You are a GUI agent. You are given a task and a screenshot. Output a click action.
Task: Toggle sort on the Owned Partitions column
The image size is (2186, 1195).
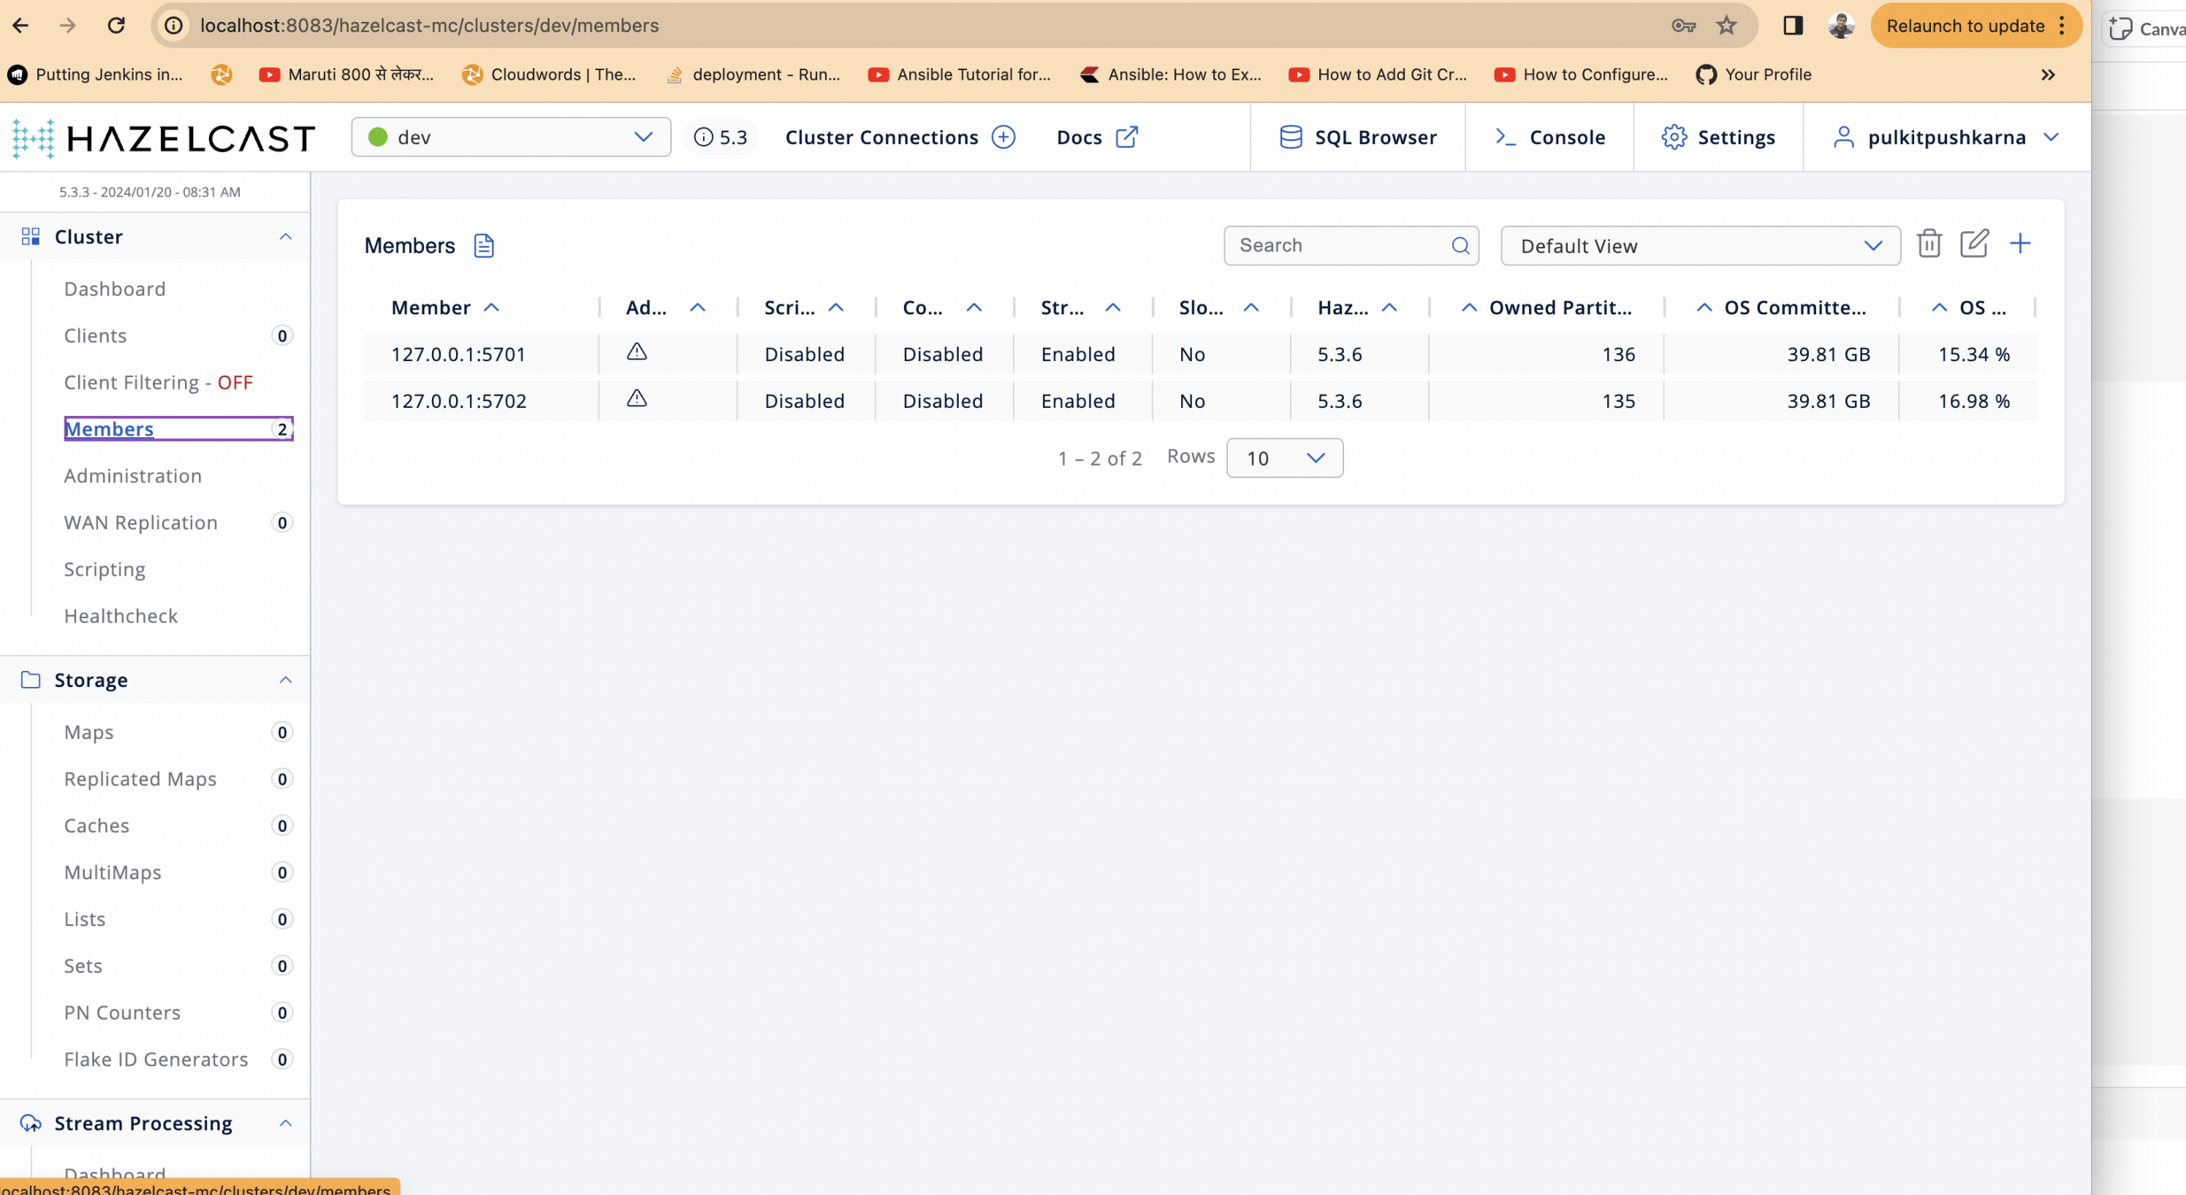[x=1468, y=307]
